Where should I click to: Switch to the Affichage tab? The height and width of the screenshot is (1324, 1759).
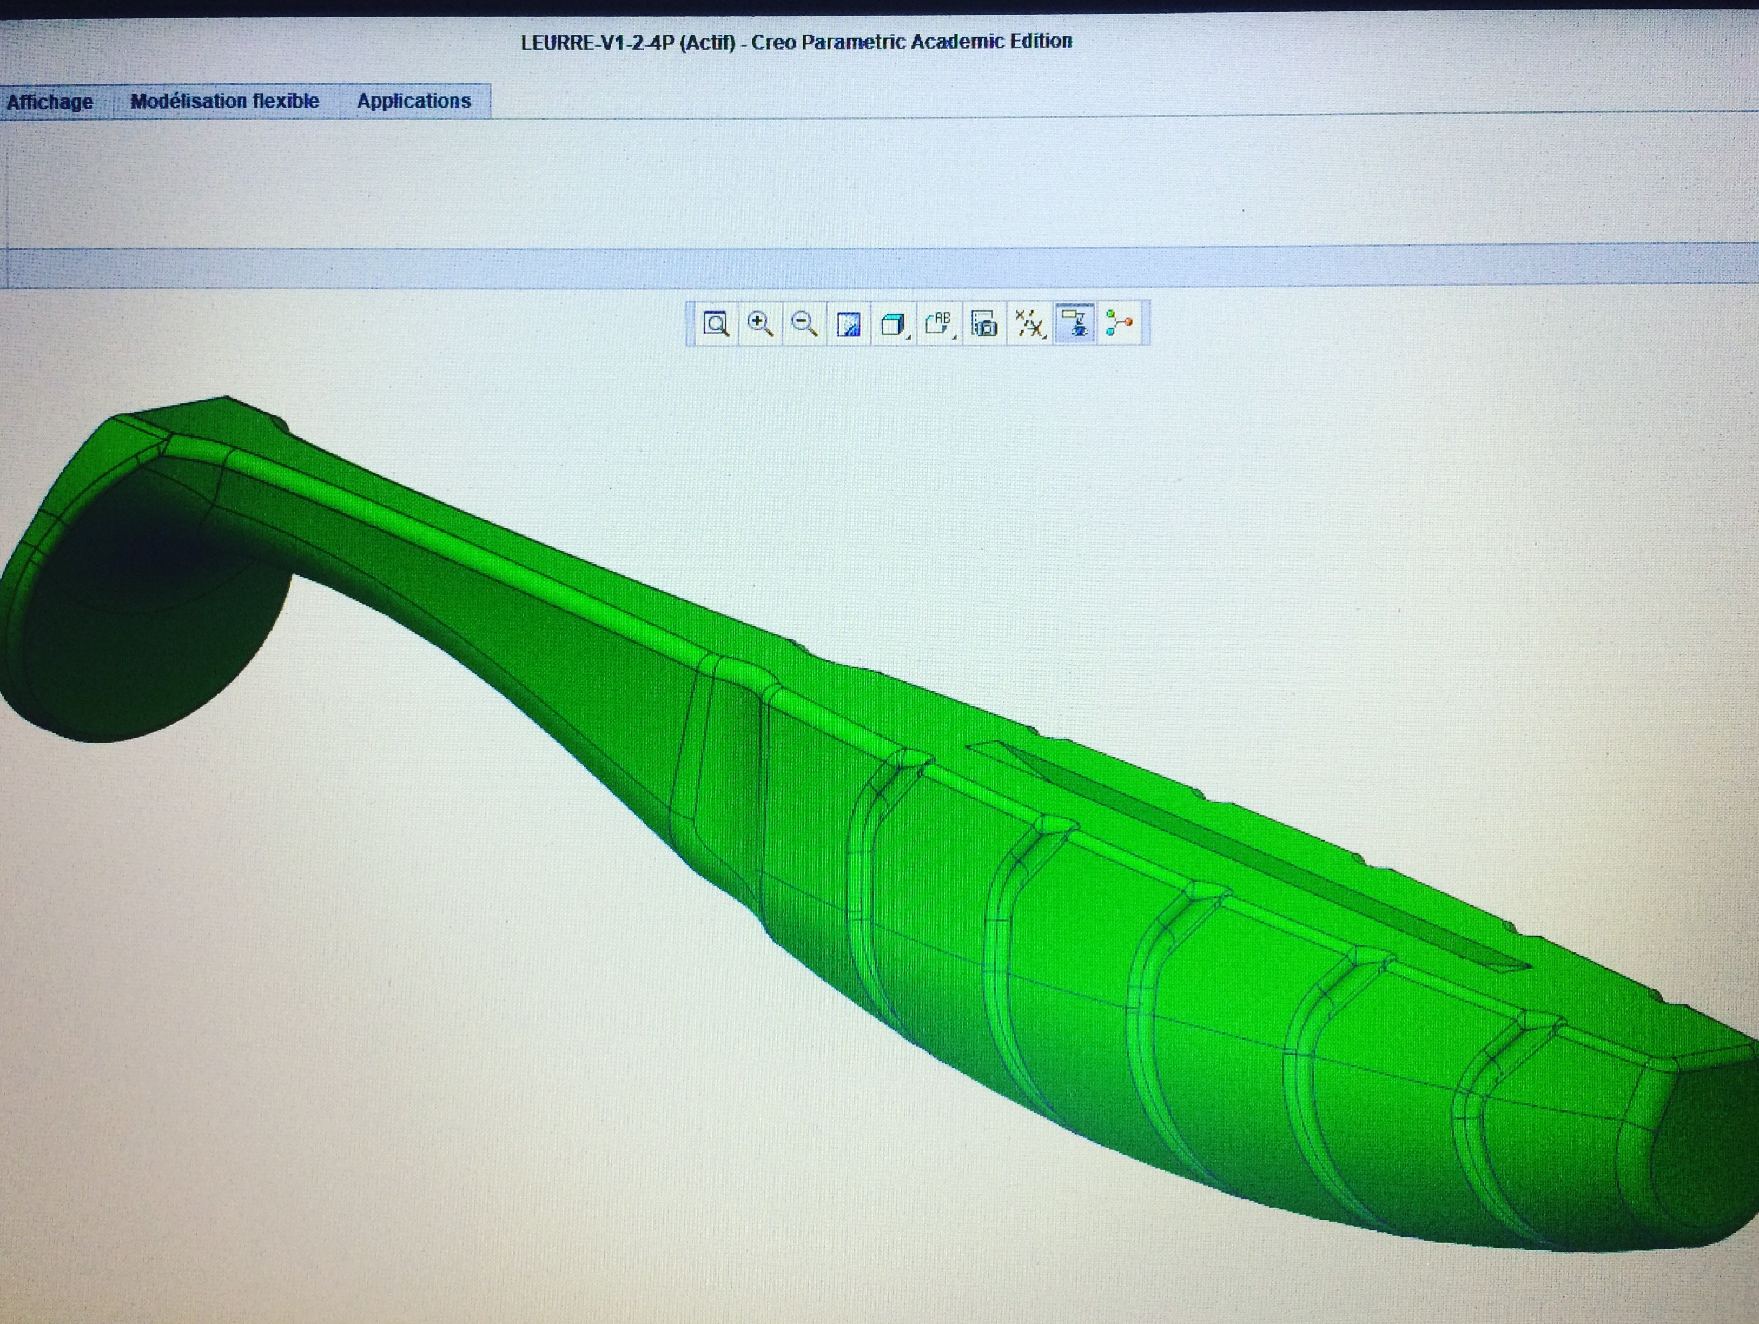click(49, 102)
